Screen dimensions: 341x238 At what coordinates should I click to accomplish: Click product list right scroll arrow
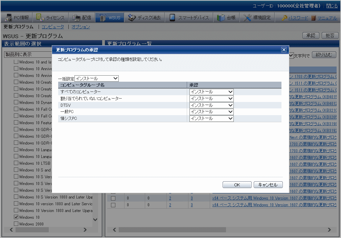85,230
